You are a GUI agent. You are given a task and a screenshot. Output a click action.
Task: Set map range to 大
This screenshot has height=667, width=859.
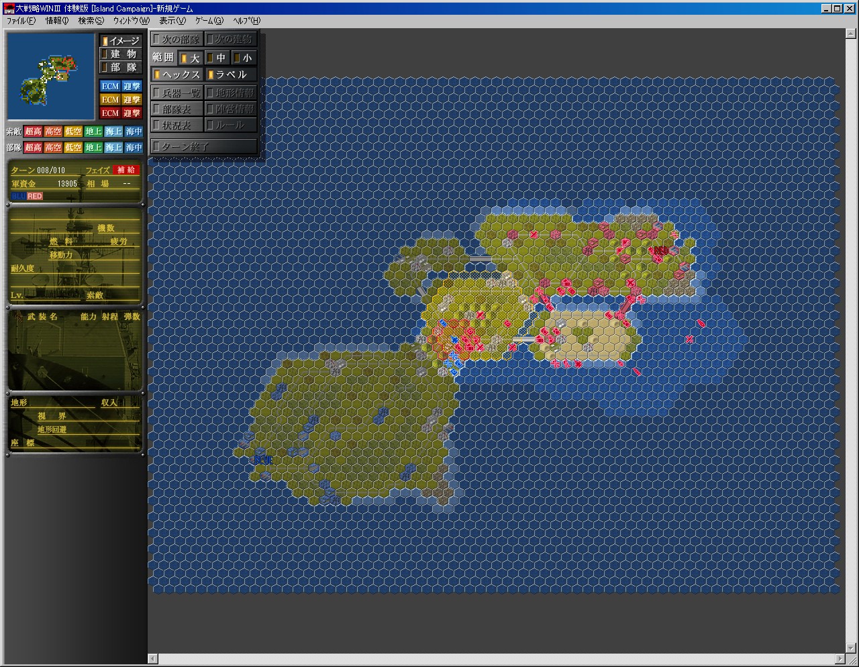(191, 58)
